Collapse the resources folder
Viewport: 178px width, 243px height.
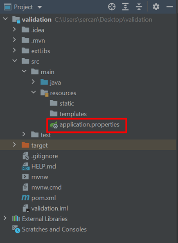[34, 92]
